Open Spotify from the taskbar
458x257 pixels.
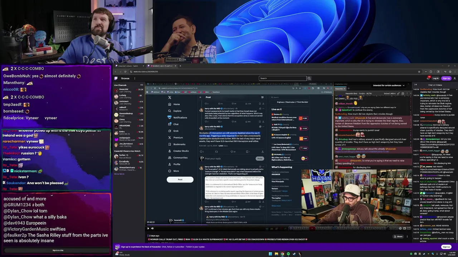(288, 254)
